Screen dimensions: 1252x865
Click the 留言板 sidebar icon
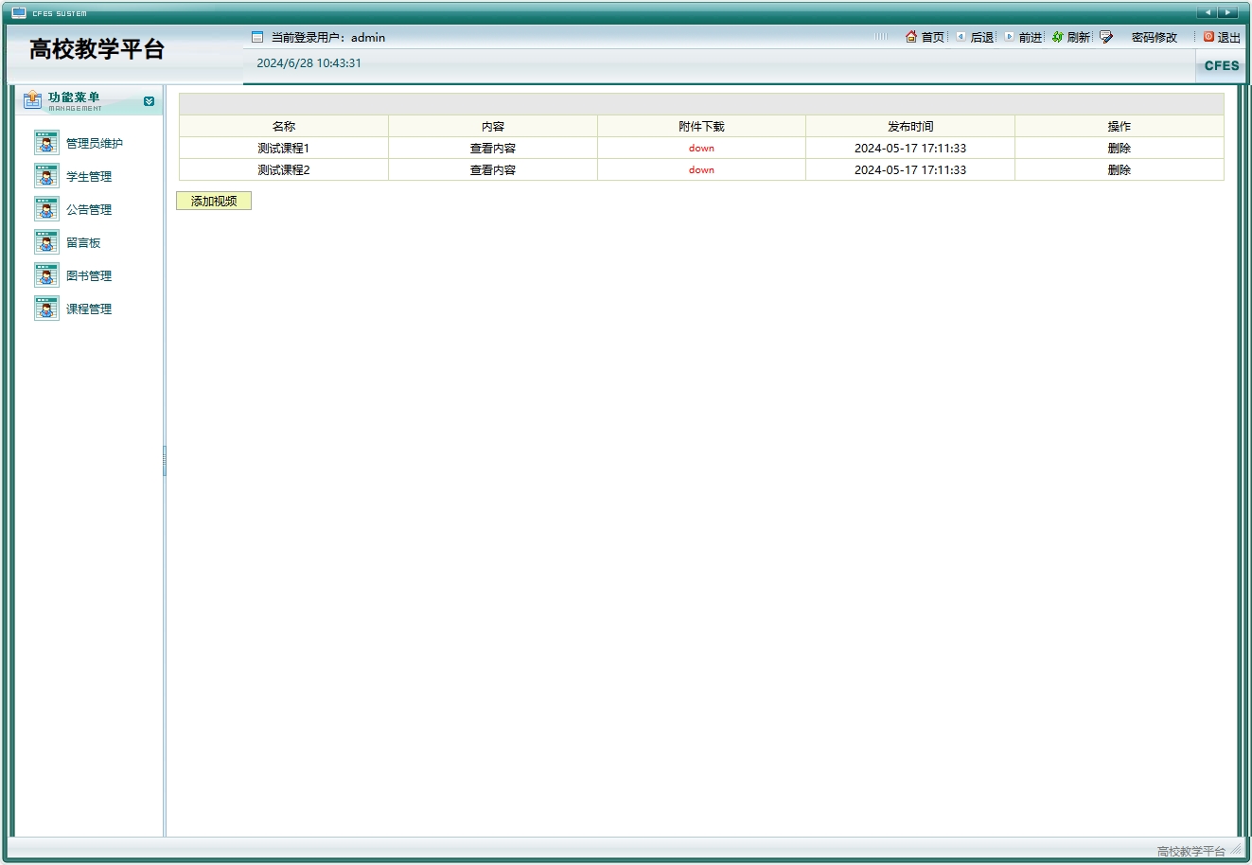(46, 242)
